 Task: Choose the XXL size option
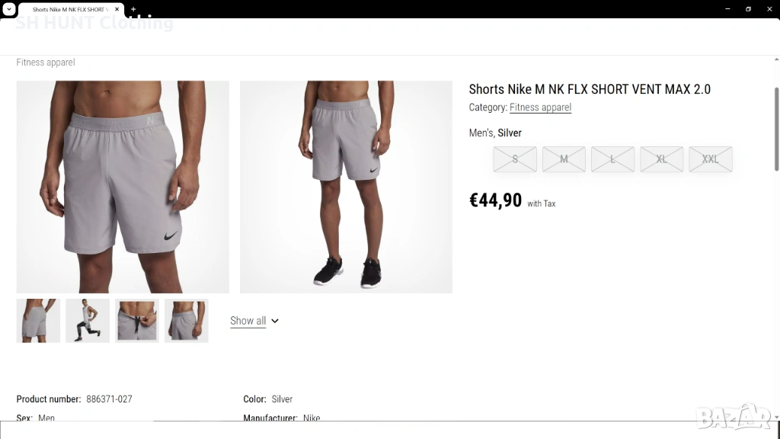[x=710, y=159]
